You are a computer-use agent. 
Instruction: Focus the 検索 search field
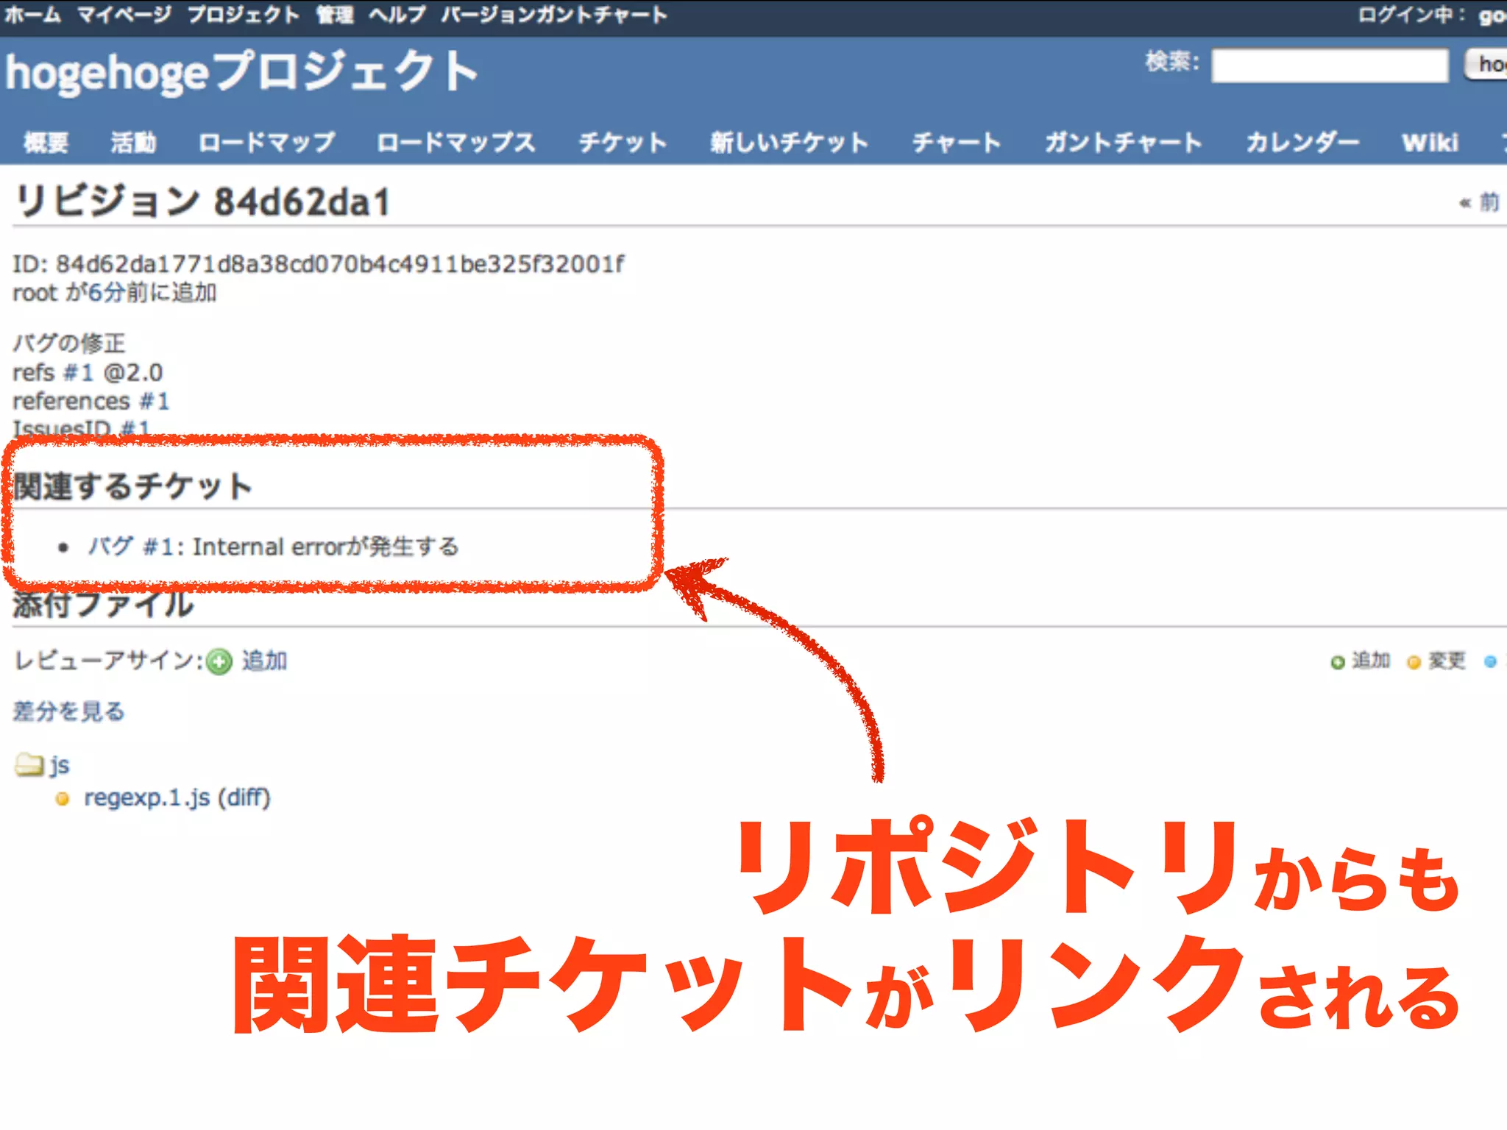click(x=1330, y=65)
